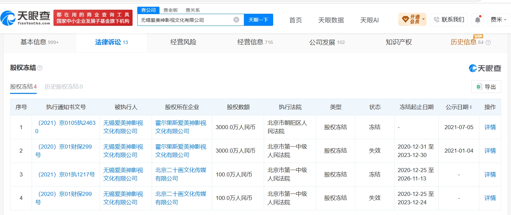
Task: Open row 3 北京二十画文化传媒有限公司 link
Action: coord(181,174)
